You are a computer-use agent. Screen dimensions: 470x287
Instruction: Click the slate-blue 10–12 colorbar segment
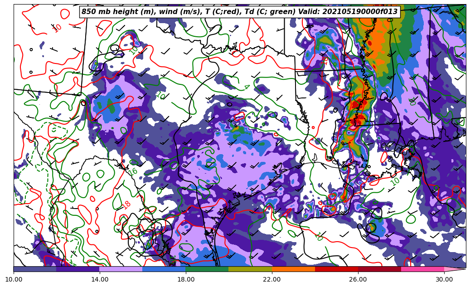(35, 269)
